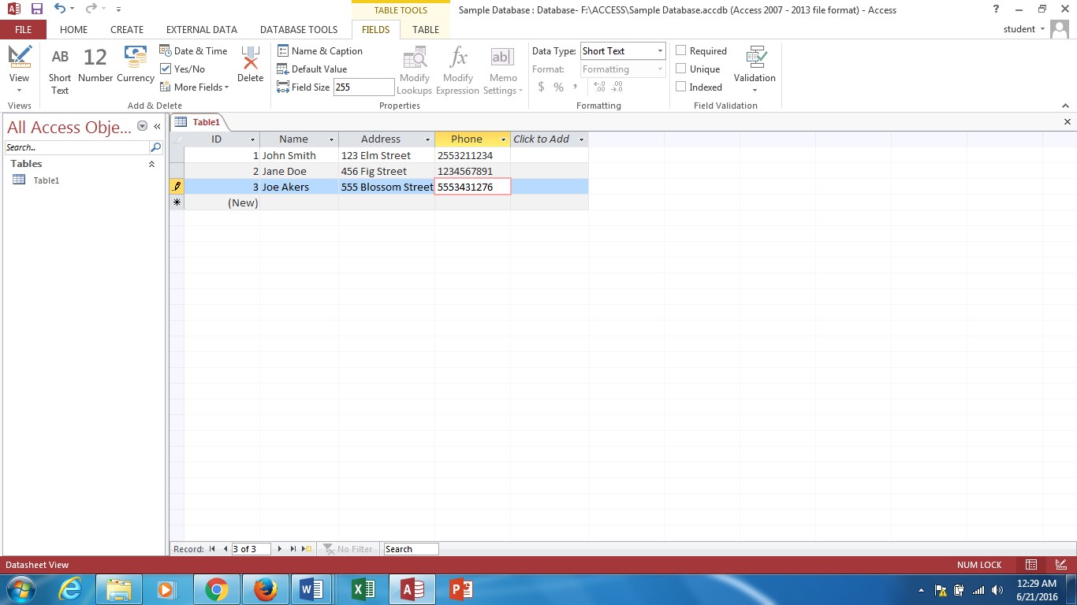
Task: Check the Unique checkbox
Action: coord(681,69)
